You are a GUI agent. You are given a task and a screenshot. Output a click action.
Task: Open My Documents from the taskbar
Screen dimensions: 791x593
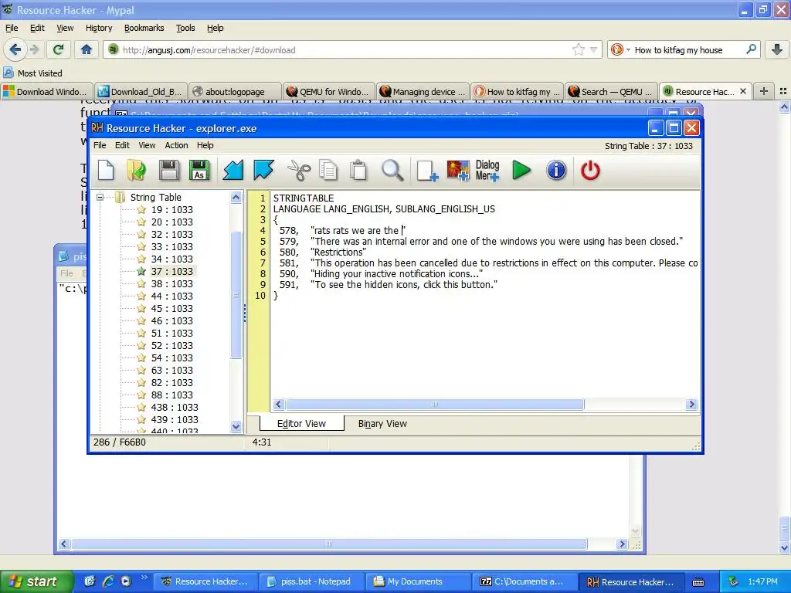[x=416, y=581]
